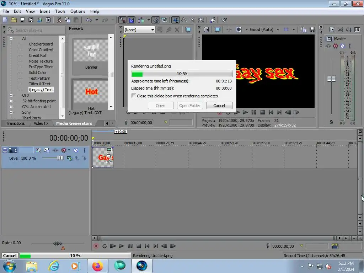Select ProType Titler in the generator list
This screenshot has width=364, height=273.
click(41, 67)
